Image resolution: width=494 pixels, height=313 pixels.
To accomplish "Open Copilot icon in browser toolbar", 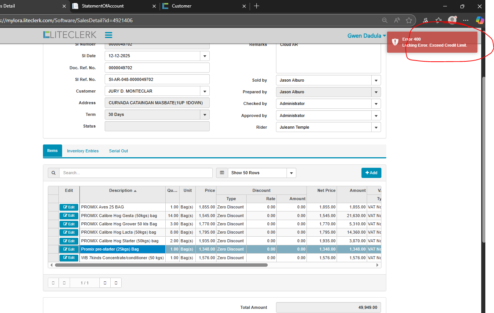I will (x=479, y=20).
